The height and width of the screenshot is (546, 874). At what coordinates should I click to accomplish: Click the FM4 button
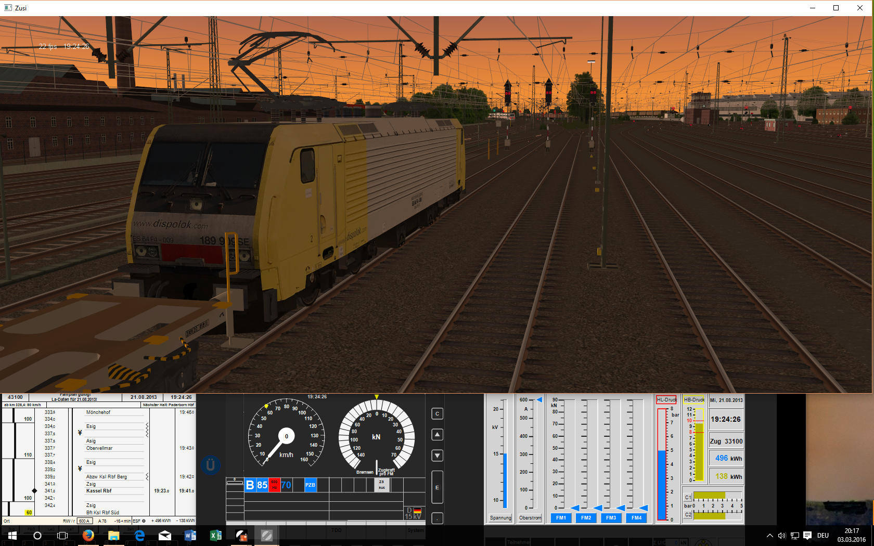pyautogui.click(x=636, y=518)
